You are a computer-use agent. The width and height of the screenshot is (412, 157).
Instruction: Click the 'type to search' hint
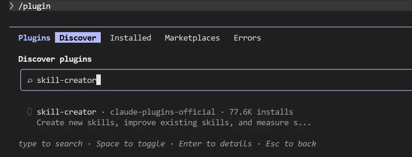pyautogui.click(x=50, y=144)
